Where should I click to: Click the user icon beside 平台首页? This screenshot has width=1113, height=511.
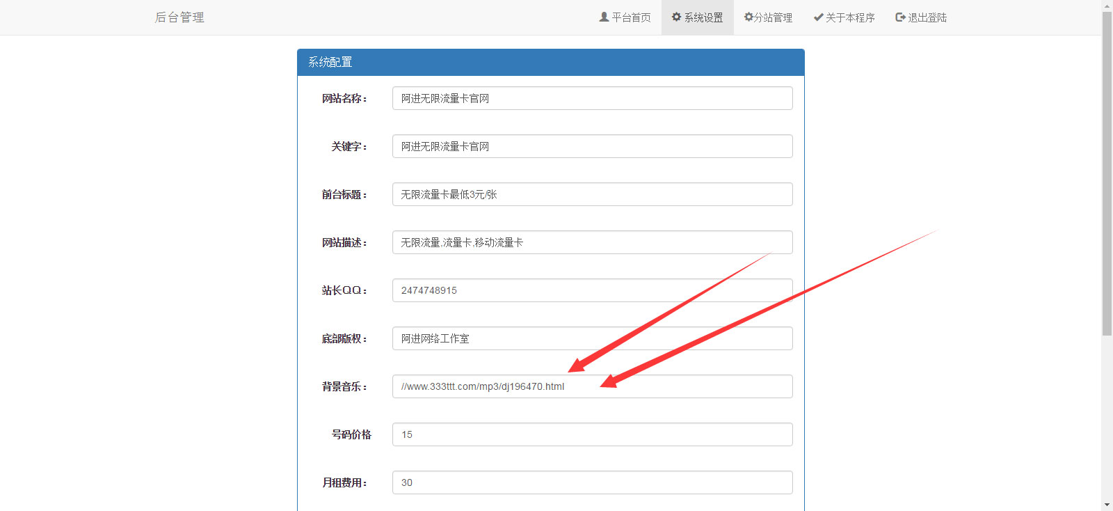pyautogui.click(x=604, y=17)
